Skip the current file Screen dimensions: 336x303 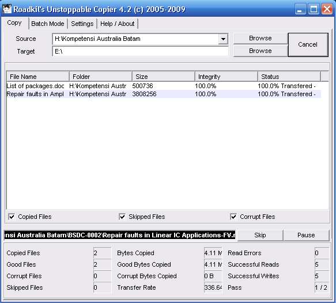pos(260,235)
